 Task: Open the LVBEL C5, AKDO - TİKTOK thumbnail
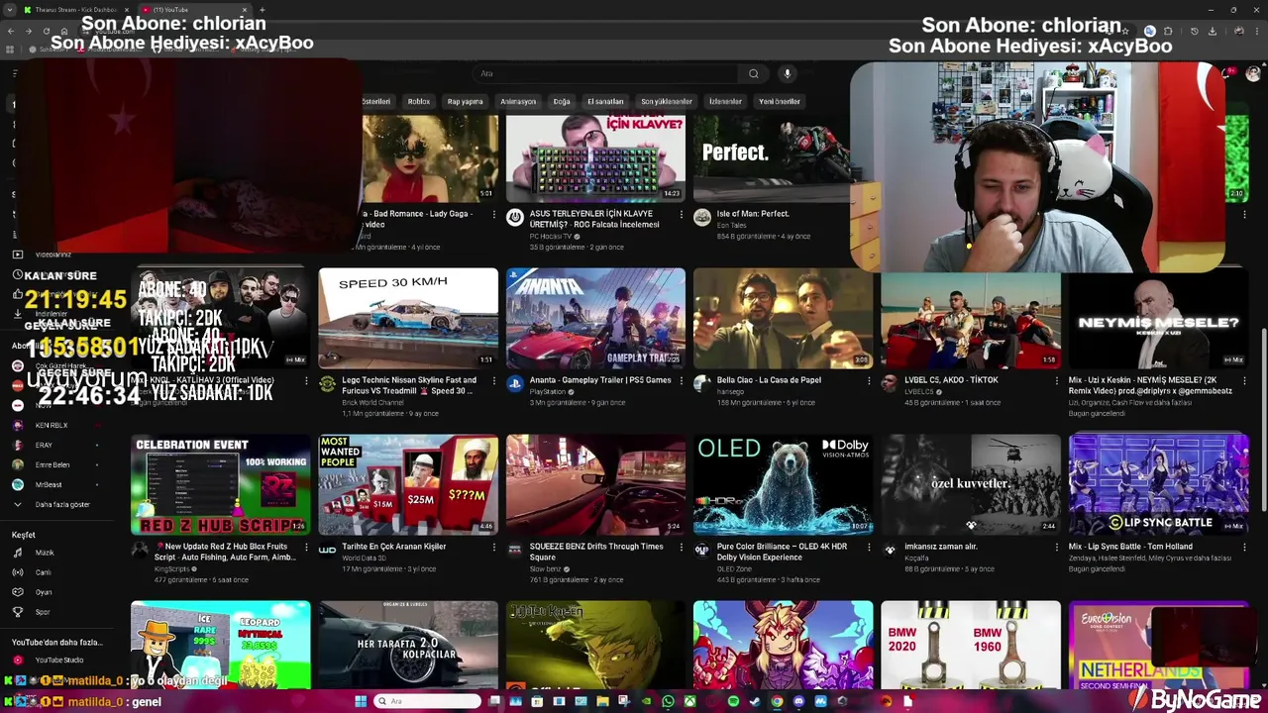coord(970,318)
